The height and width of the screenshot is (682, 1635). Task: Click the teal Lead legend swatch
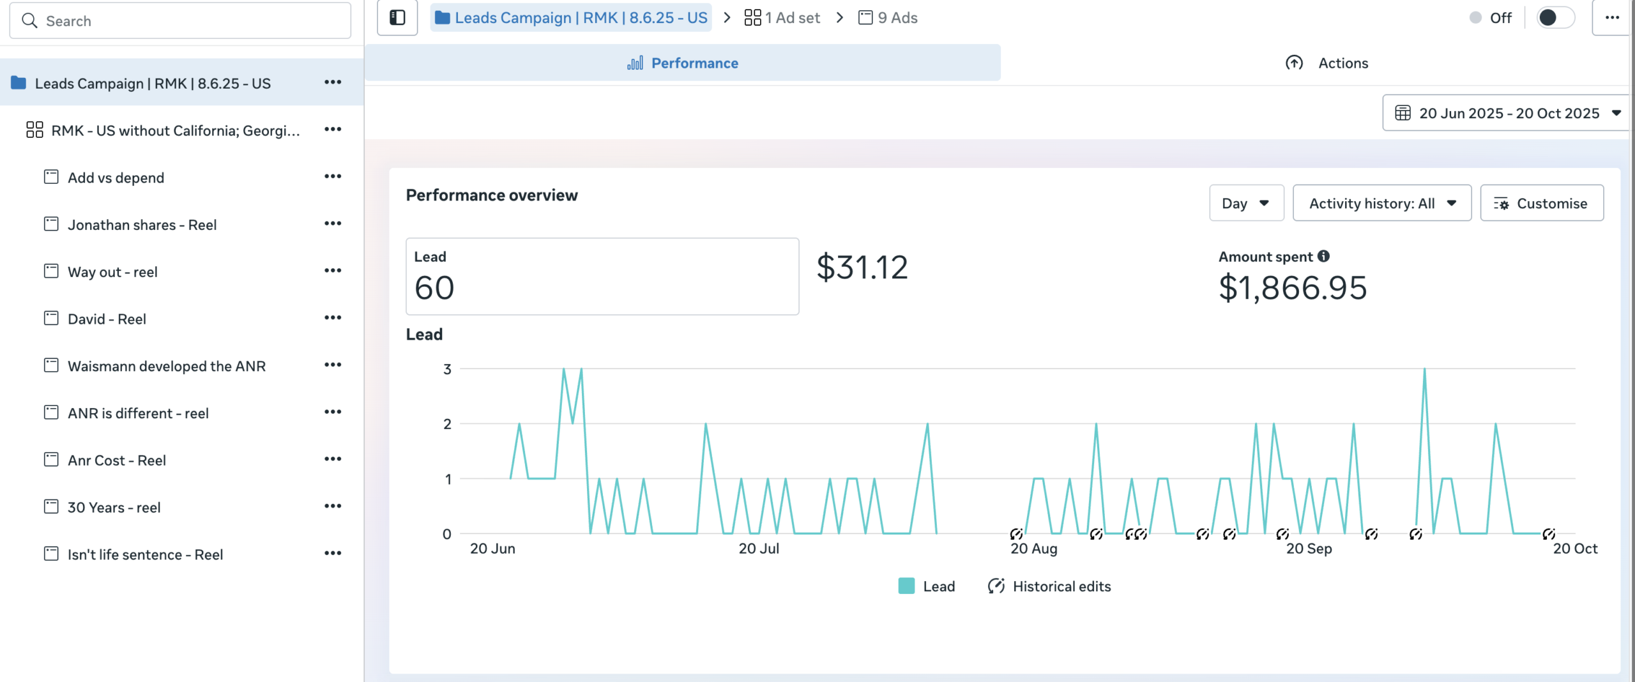coord(906,586)
